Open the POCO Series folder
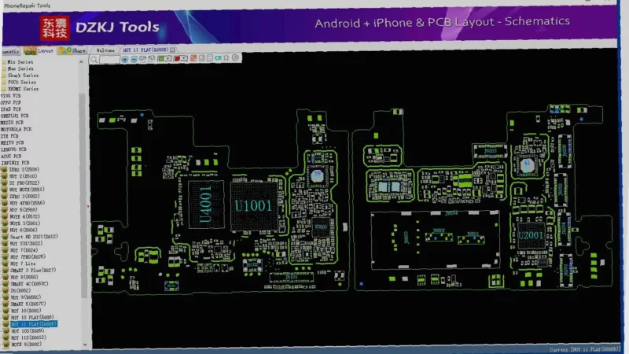629x354 pixels. pyautogui.click(x=22, y=82)
